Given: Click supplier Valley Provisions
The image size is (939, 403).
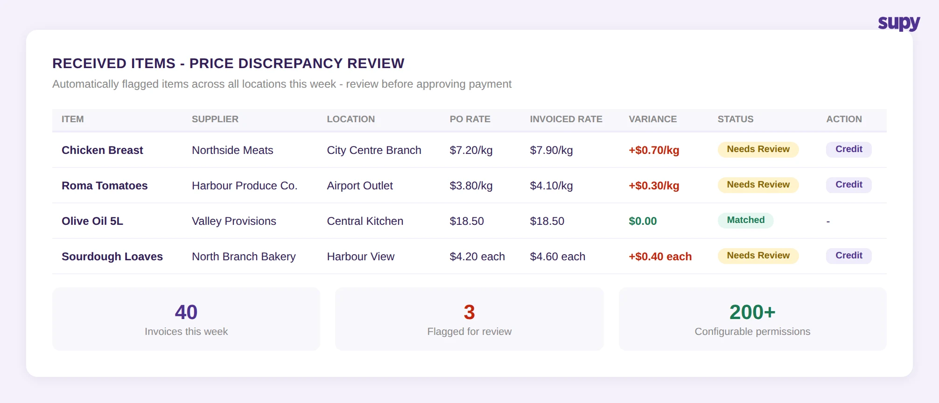Looking at the screenshot, I should [234, 221].
